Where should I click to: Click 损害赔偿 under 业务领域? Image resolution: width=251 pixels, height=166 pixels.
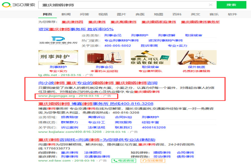[70, 117]
